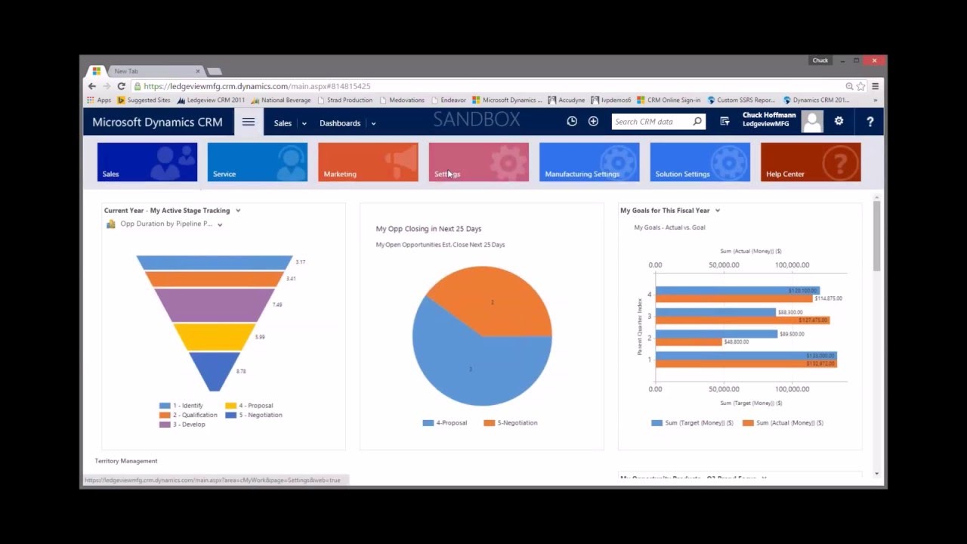The image size is (967, 544).
Task: Expand the Sales dropdown arrow in nav bar
Action: [x=304, y=123]
